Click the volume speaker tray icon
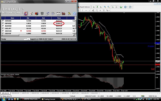The width and height of the screenshot is (161, 101). (151, 99)
